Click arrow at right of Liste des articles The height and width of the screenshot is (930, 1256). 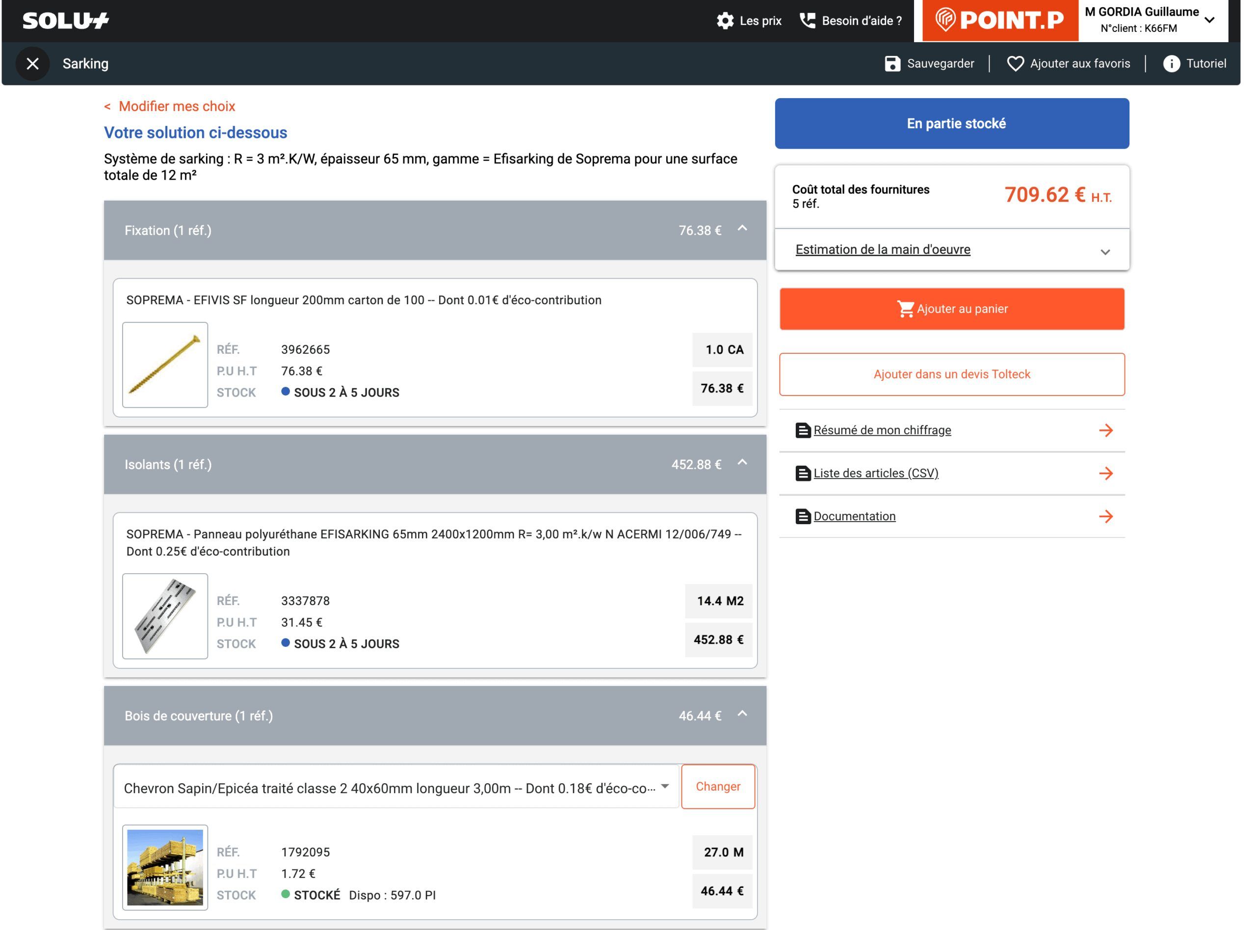pyautogui.click(x=1106, y=474)
